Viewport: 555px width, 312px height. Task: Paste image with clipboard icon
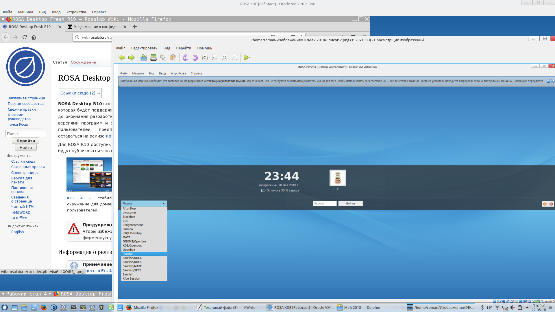pos(173,57)
